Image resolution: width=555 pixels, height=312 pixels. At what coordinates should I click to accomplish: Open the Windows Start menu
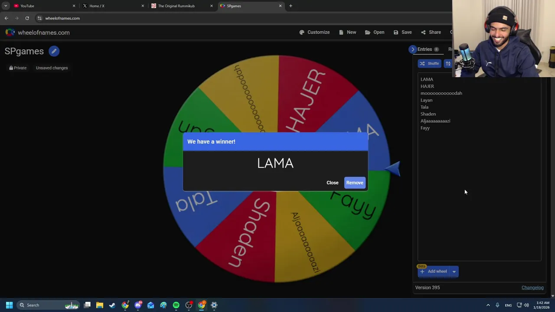tap(9, 305)
